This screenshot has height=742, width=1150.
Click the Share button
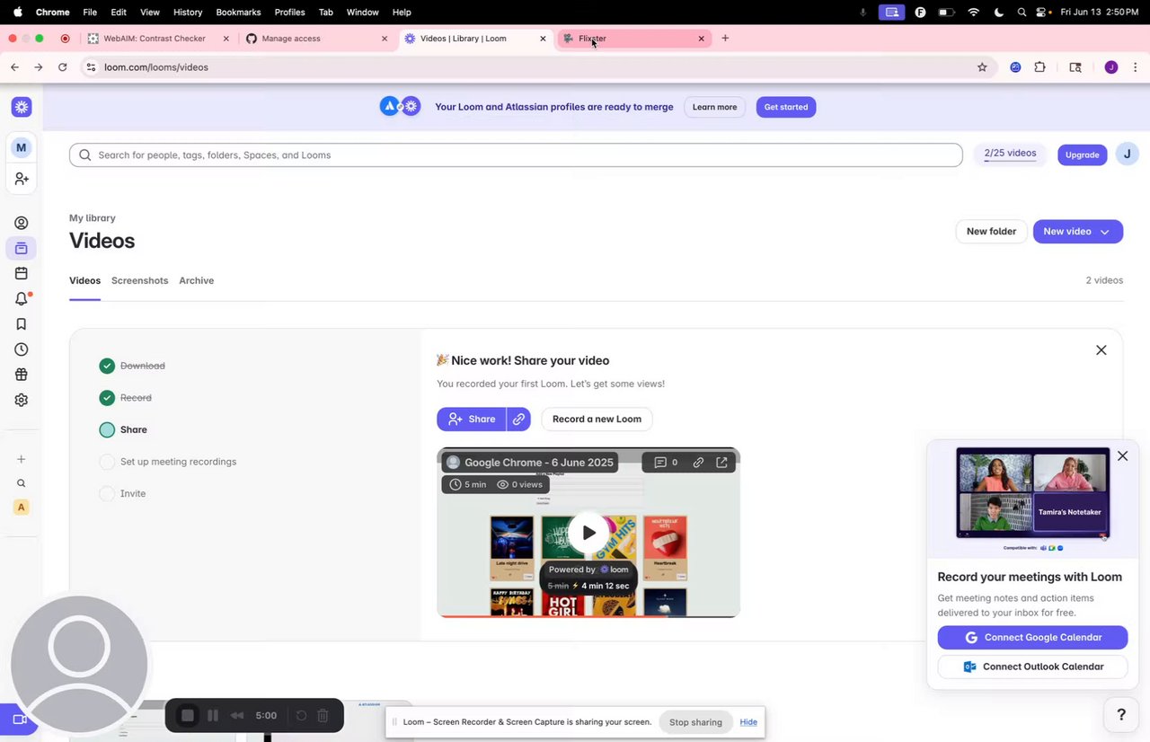[472, 419]
